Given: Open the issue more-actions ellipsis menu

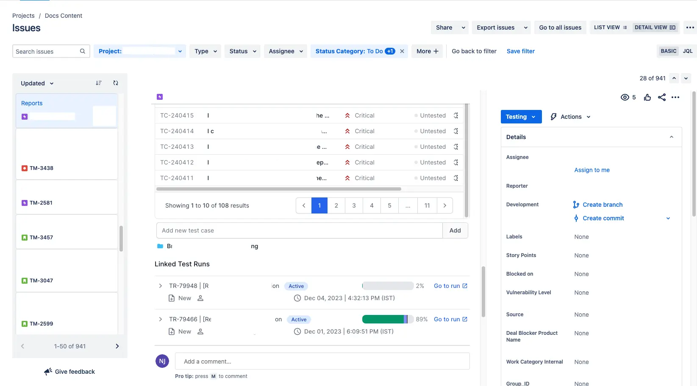Looking at the screenshot, I should pos(675,98).
